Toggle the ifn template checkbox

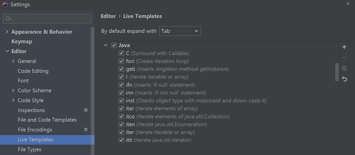121,85
